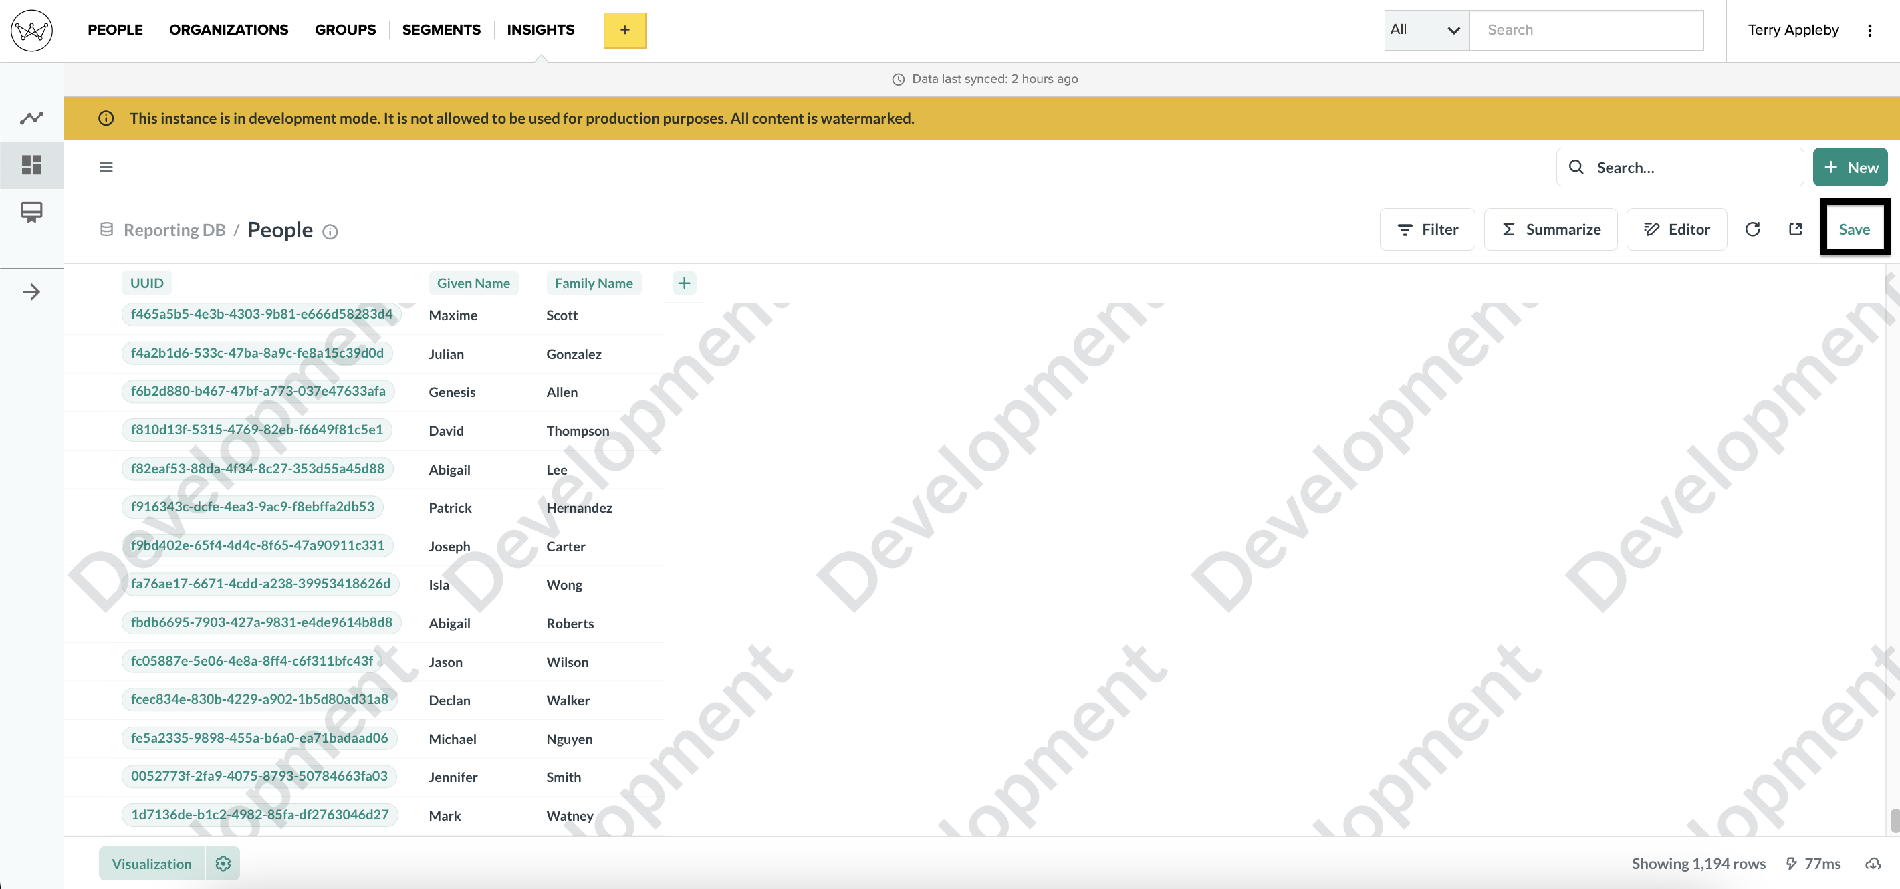
Task: Click the yellow plus add button
Action: coord(624,30)
